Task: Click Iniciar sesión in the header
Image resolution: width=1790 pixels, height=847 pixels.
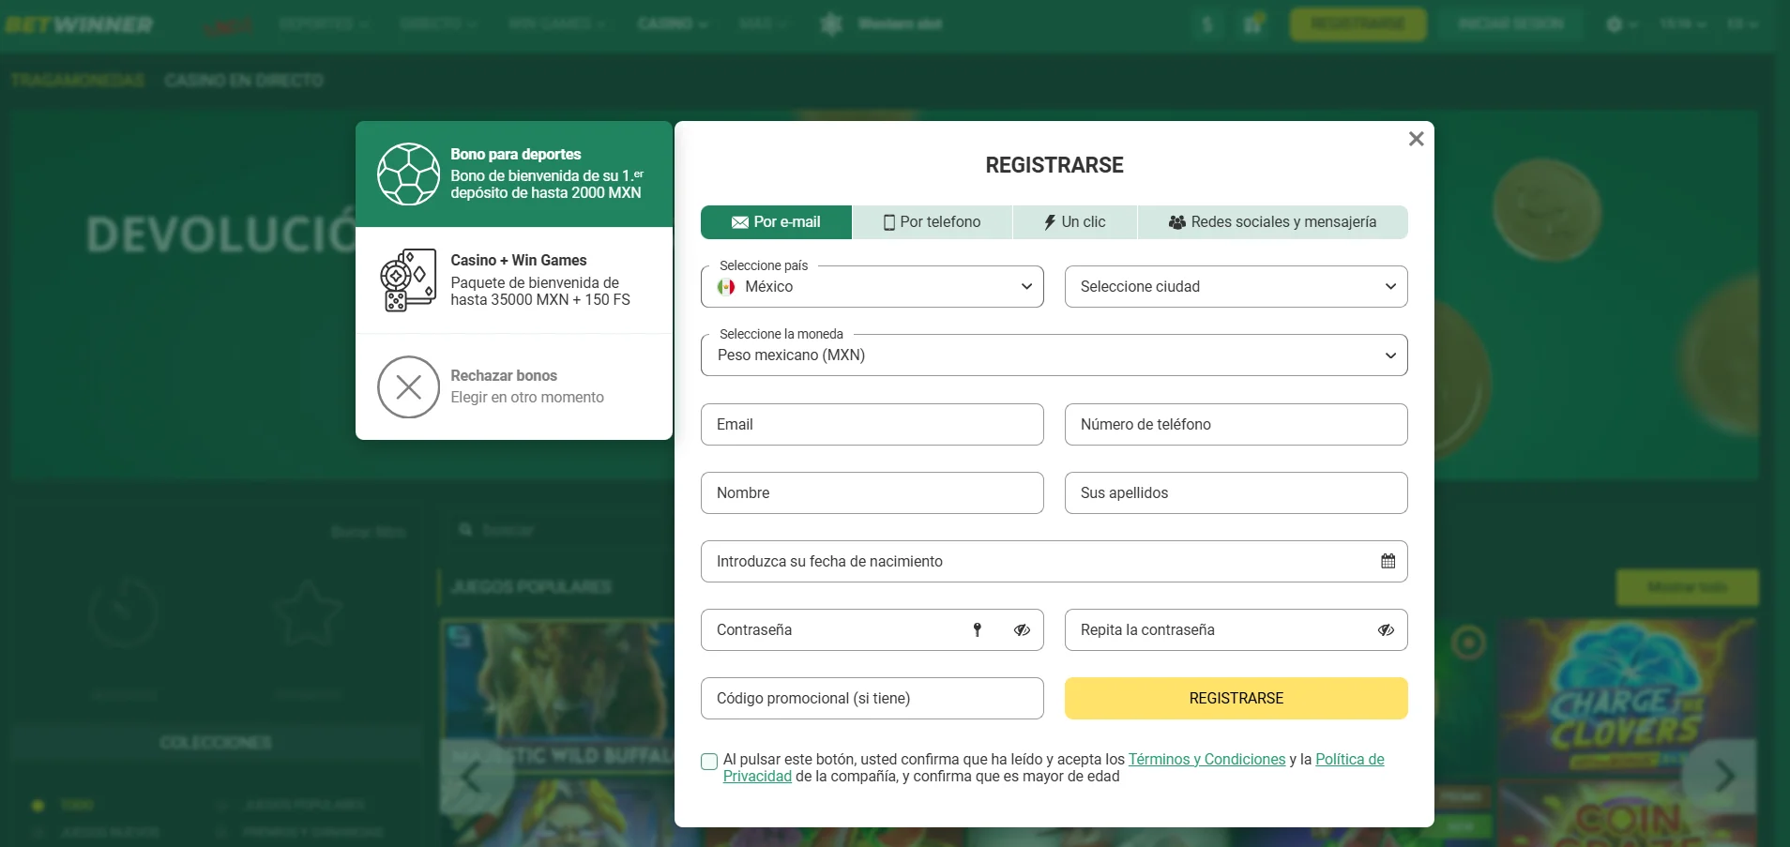Action: pyautogui.click(x=1510, y=24)
